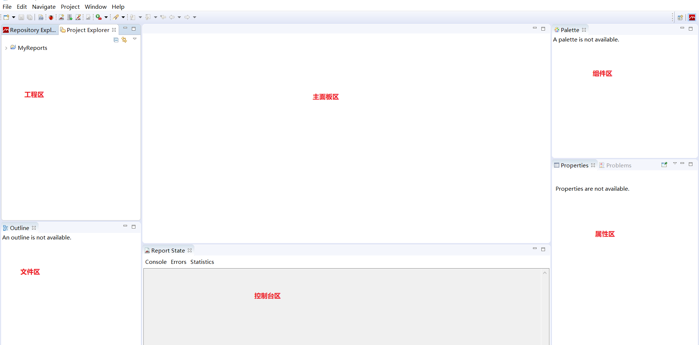Viewport: 699px width, 345px height.
Task: Open the Search dropdown arrow
Action: 123,17
